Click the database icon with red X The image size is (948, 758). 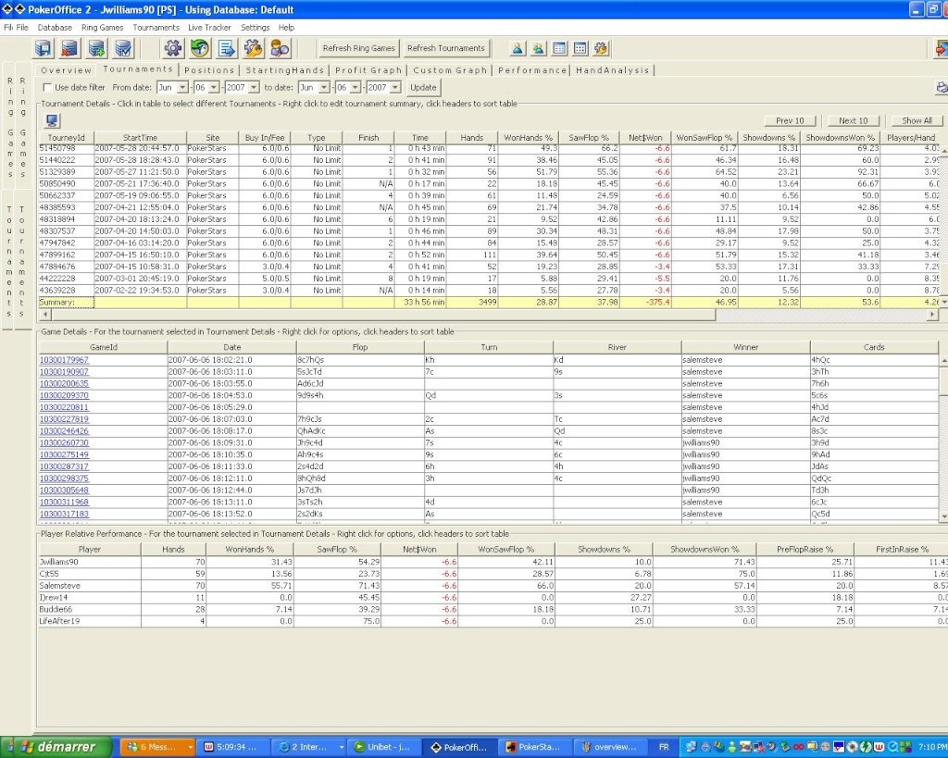point(70,48)
